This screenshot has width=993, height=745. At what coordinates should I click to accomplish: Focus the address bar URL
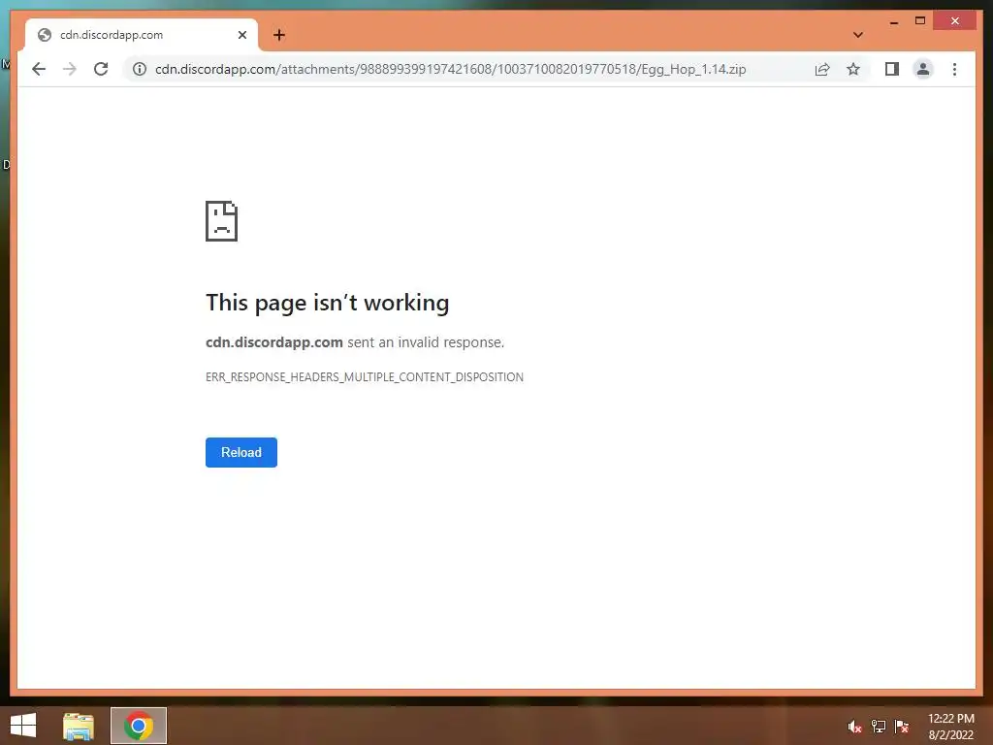pos(450,69)
